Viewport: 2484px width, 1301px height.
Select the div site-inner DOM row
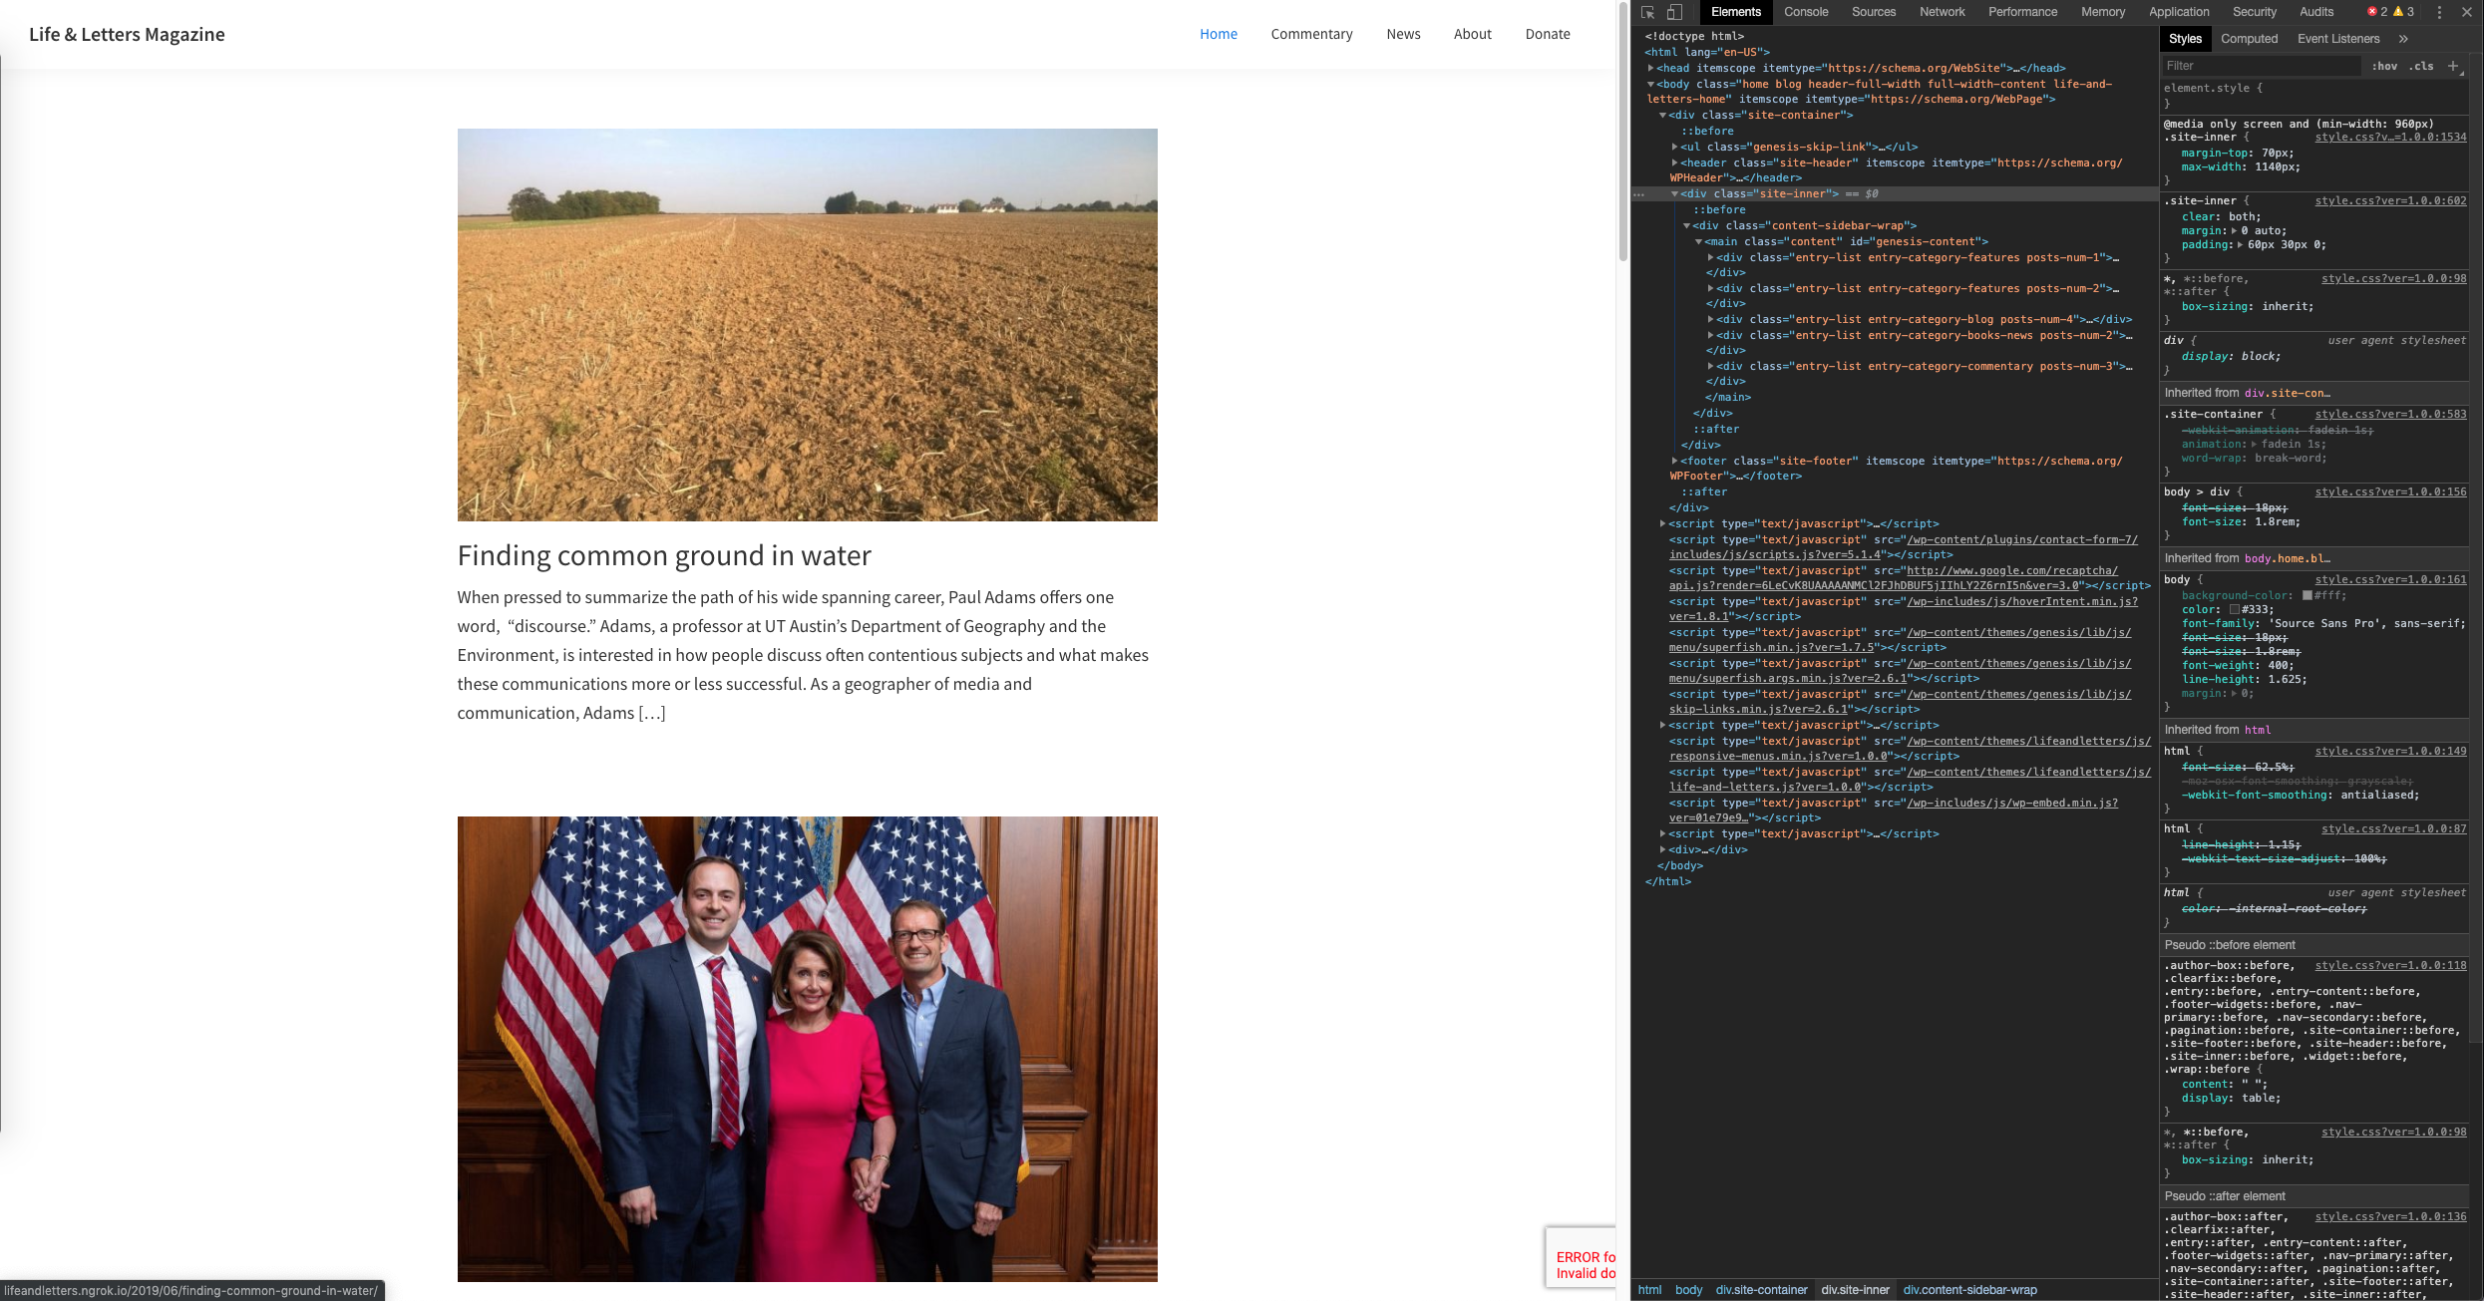tap(1895, 193)
